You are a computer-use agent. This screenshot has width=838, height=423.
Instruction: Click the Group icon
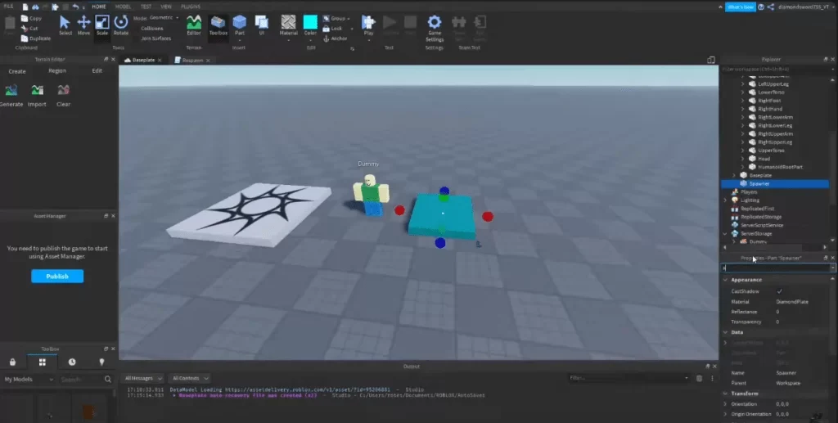pos(326,18)
